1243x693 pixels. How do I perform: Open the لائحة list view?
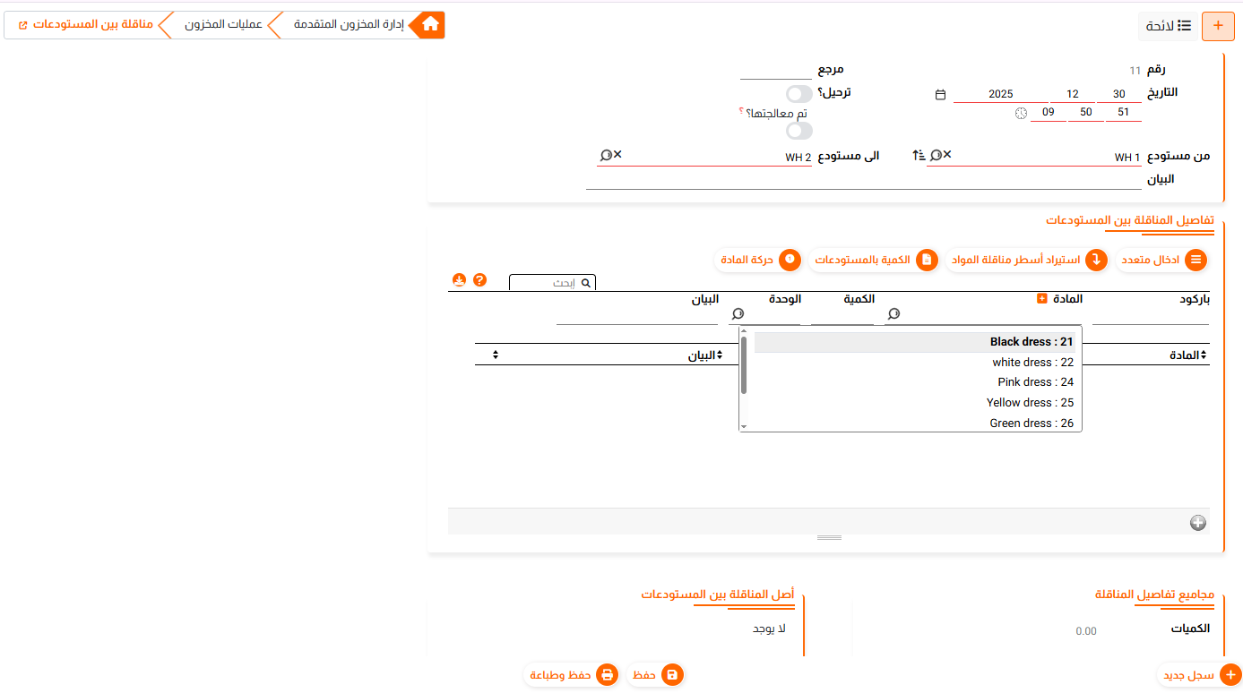[x=1169, y=26]
